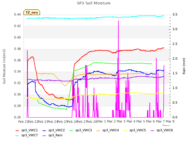188x141 pixels.
Task: Click the Soil Moisture (m3/m3) axis label
Action: 4,66
